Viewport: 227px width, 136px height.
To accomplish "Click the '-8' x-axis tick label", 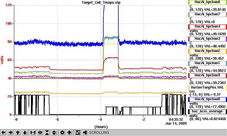I will [x=16, y=120].
